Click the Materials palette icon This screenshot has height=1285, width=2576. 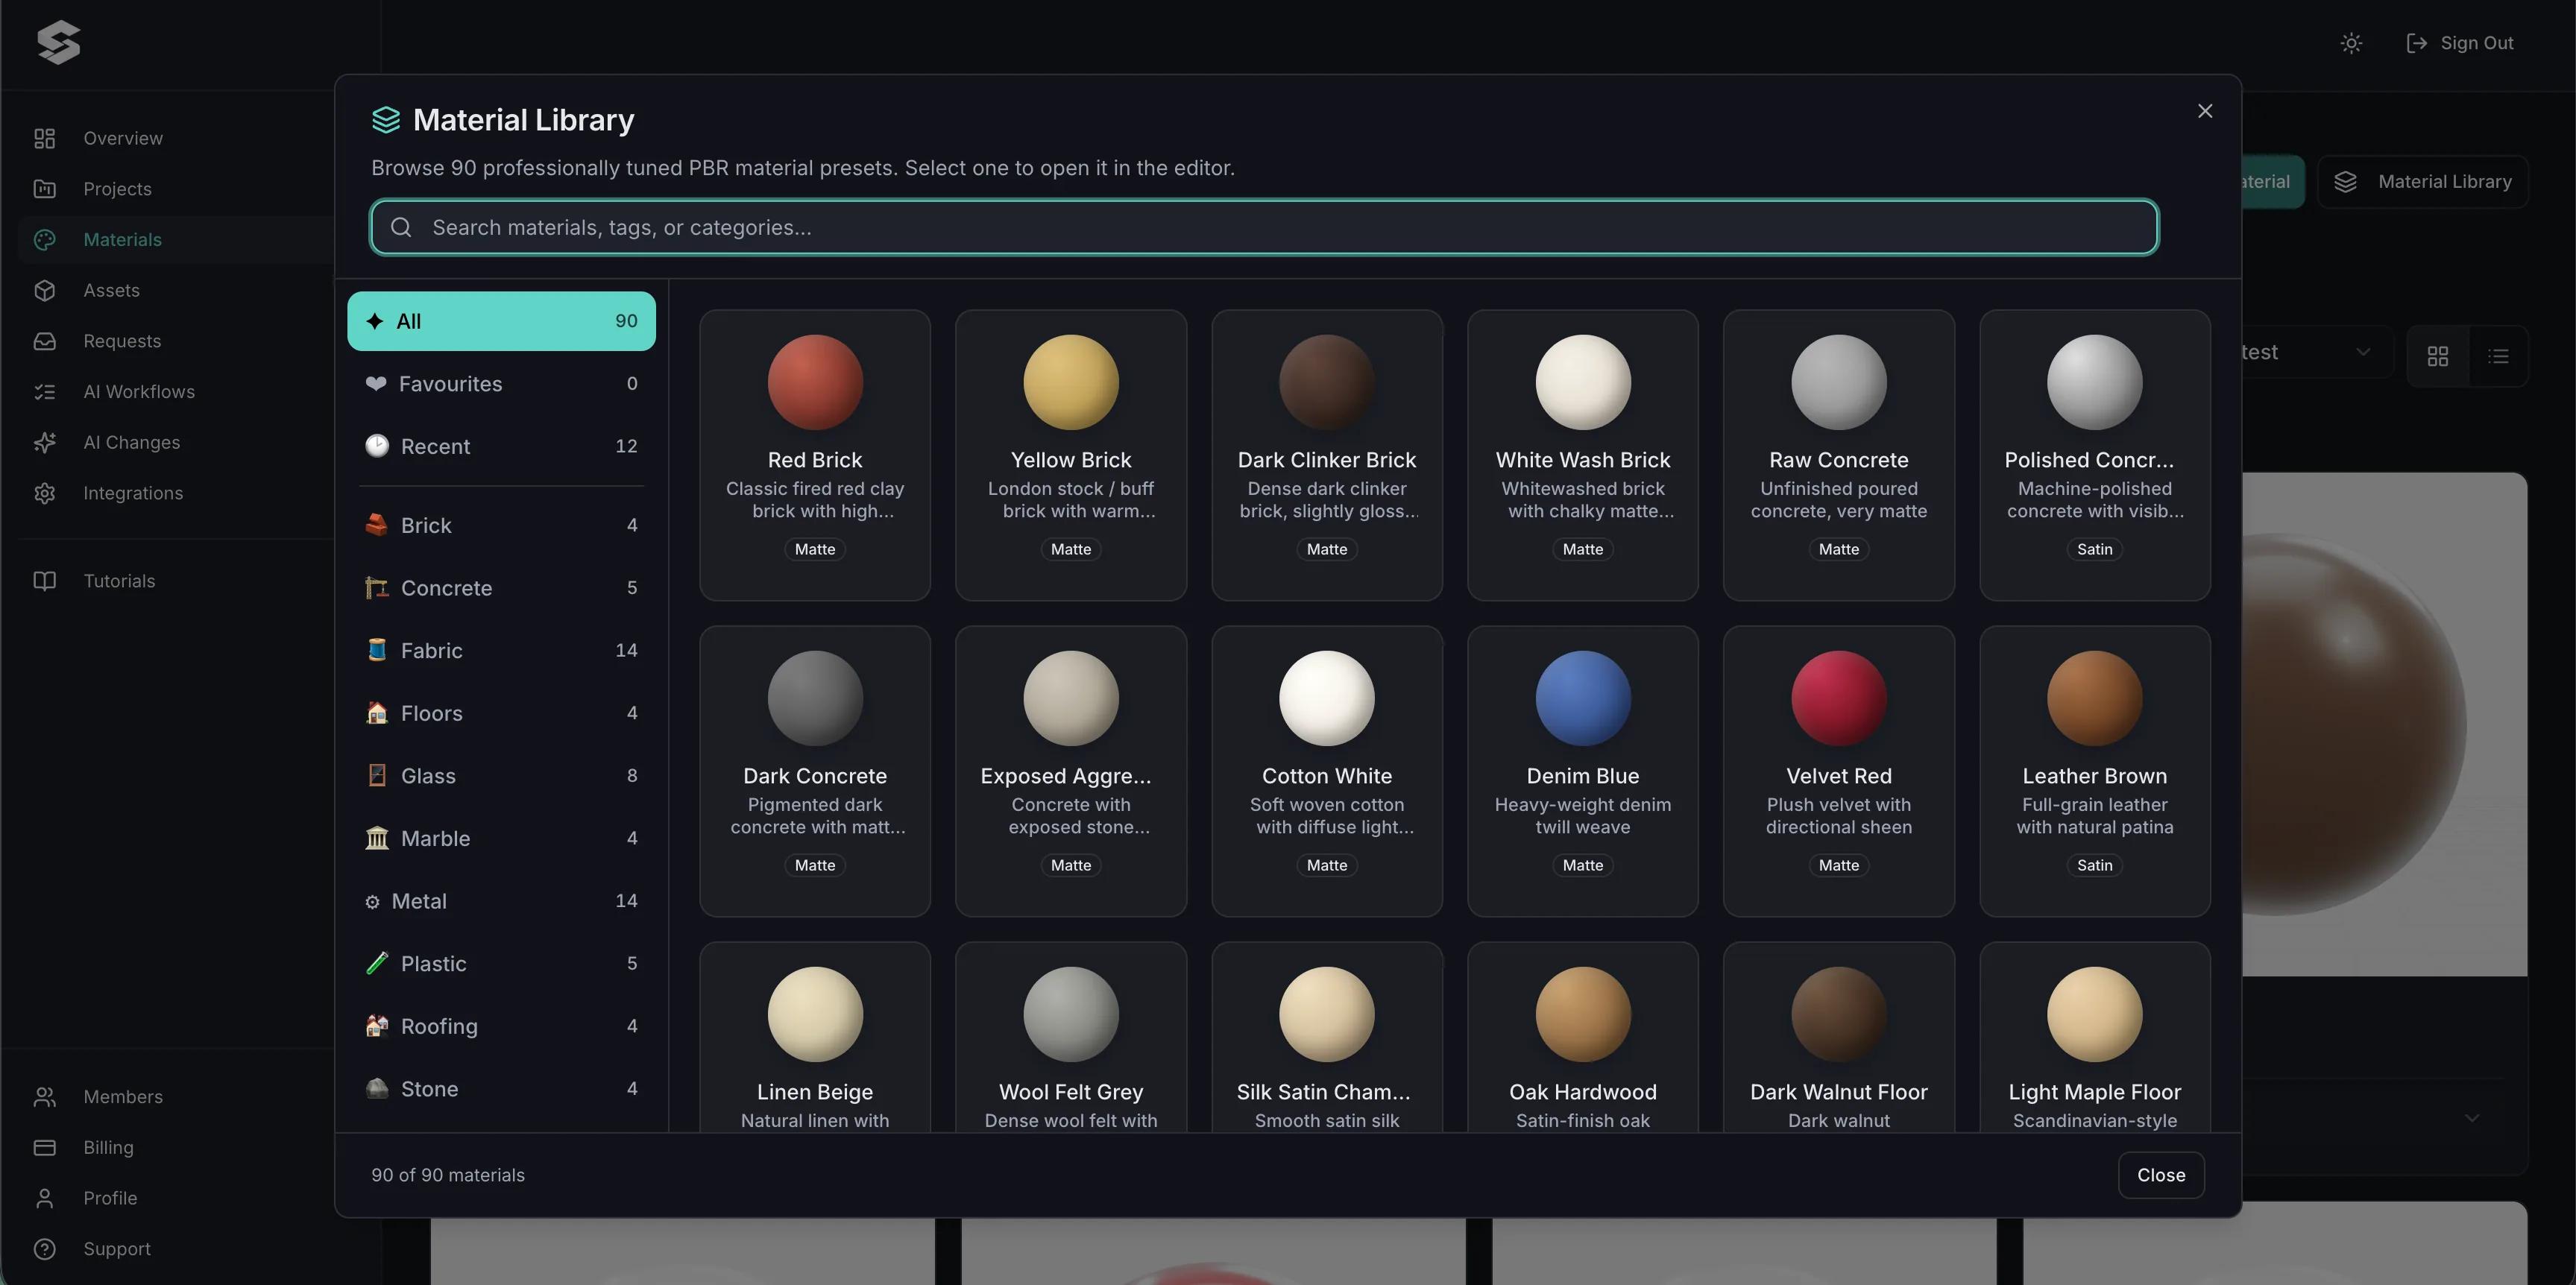click(x=44, y=240)
